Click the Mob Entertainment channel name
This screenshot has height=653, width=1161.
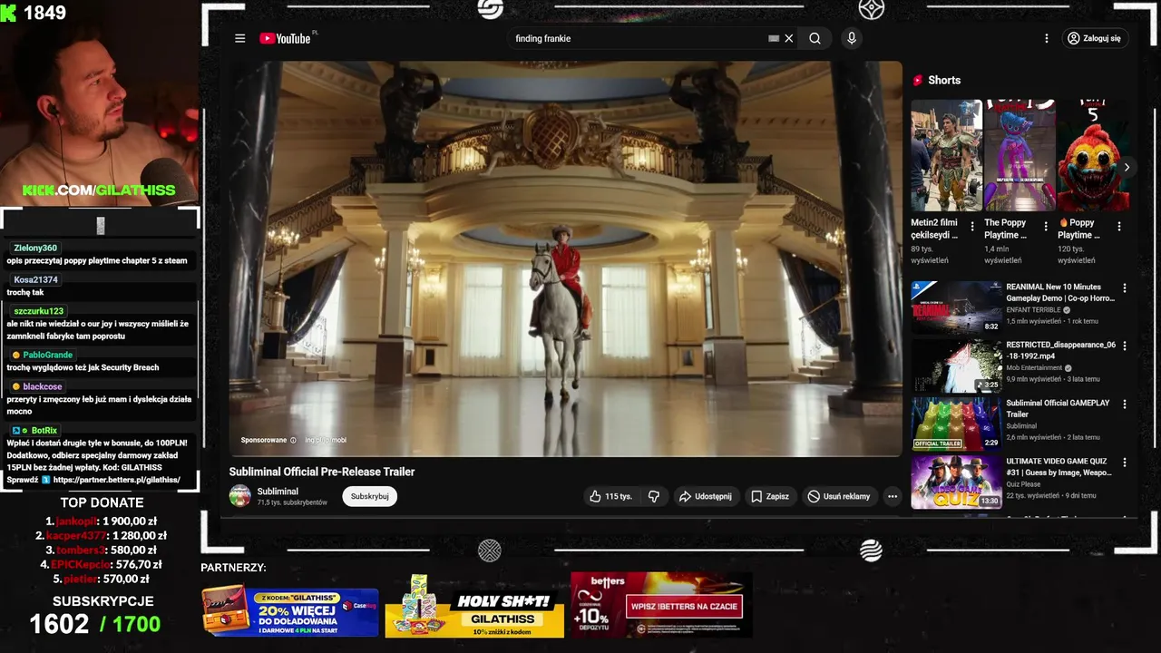(1033, 368)
